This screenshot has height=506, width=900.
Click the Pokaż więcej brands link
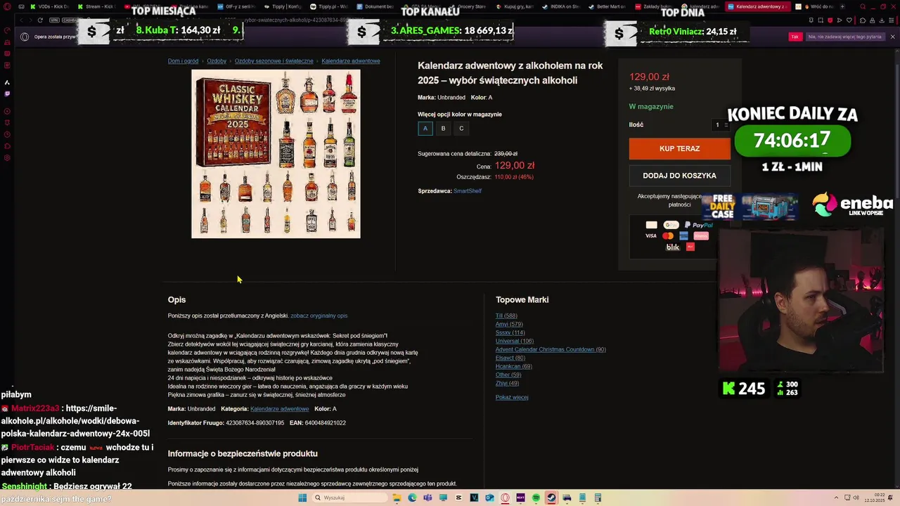[x=512, y=398]
